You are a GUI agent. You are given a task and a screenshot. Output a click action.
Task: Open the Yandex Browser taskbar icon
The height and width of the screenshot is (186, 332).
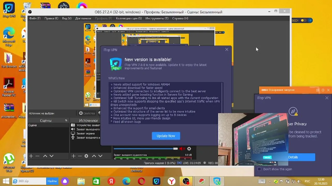171,181
